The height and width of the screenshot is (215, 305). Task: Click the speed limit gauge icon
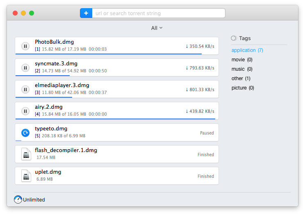(x=18, y=199)
